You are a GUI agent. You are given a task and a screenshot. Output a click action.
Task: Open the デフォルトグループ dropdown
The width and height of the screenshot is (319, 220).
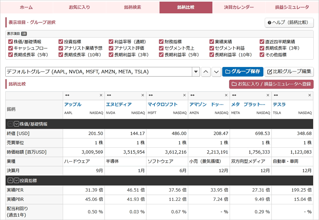(x=102, y=72)
